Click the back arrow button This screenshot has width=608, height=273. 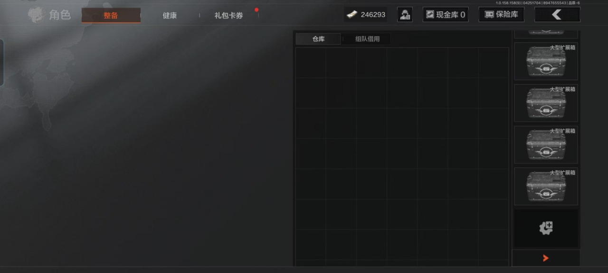(557, 15)
